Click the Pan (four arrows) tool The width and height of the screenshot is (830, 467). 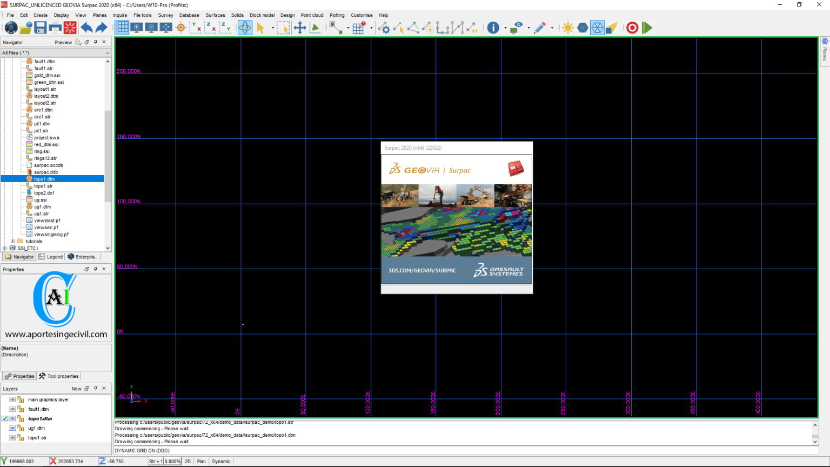300,28
